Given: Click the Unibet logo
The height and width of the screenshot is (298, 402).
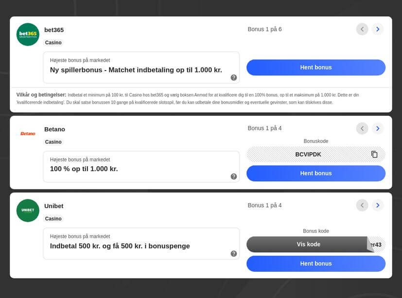Looking at the screenshot, I should 28,210.
